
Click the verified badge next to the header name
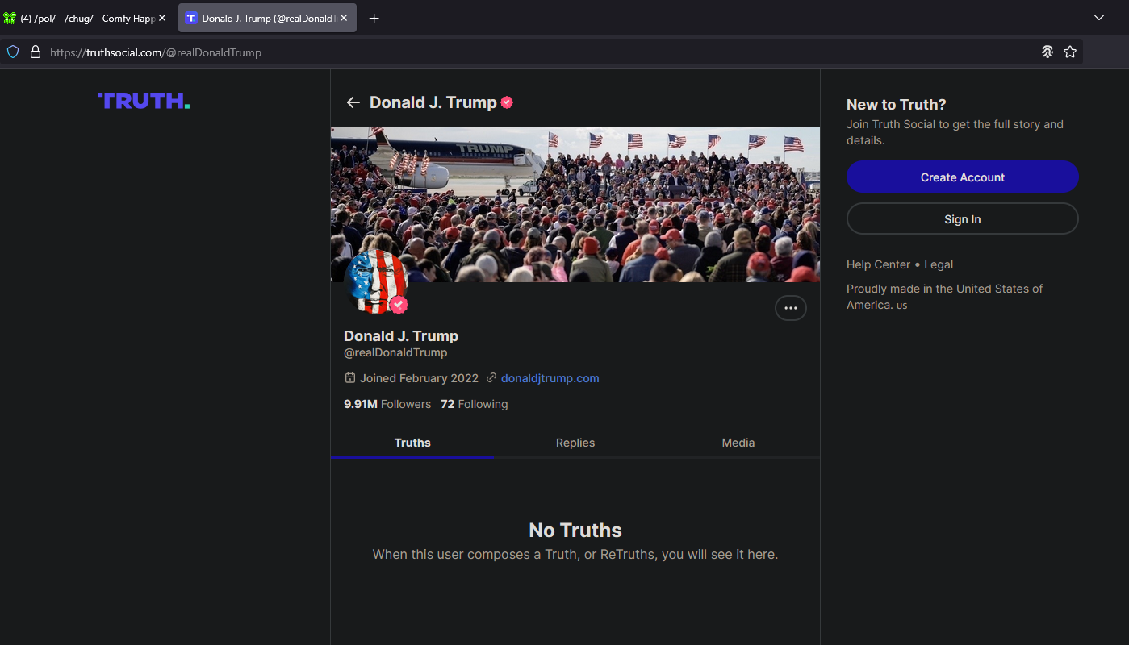507,102
